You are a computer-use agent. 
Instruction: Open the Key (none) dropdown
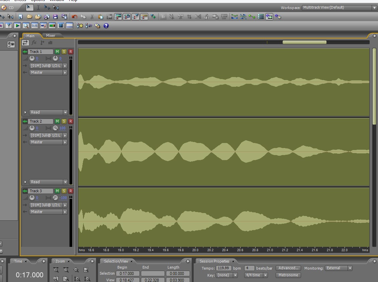[226, 275]
